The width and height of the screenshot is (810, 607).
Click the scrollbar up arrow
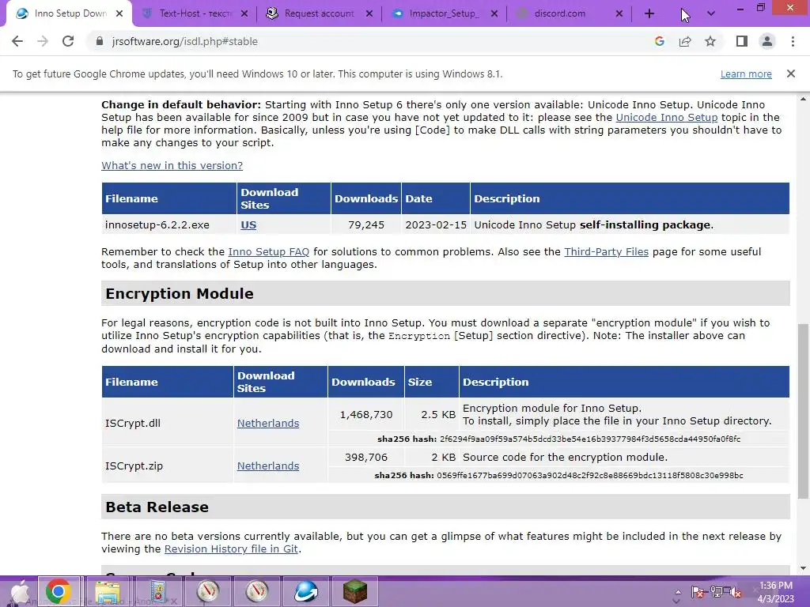803,99
